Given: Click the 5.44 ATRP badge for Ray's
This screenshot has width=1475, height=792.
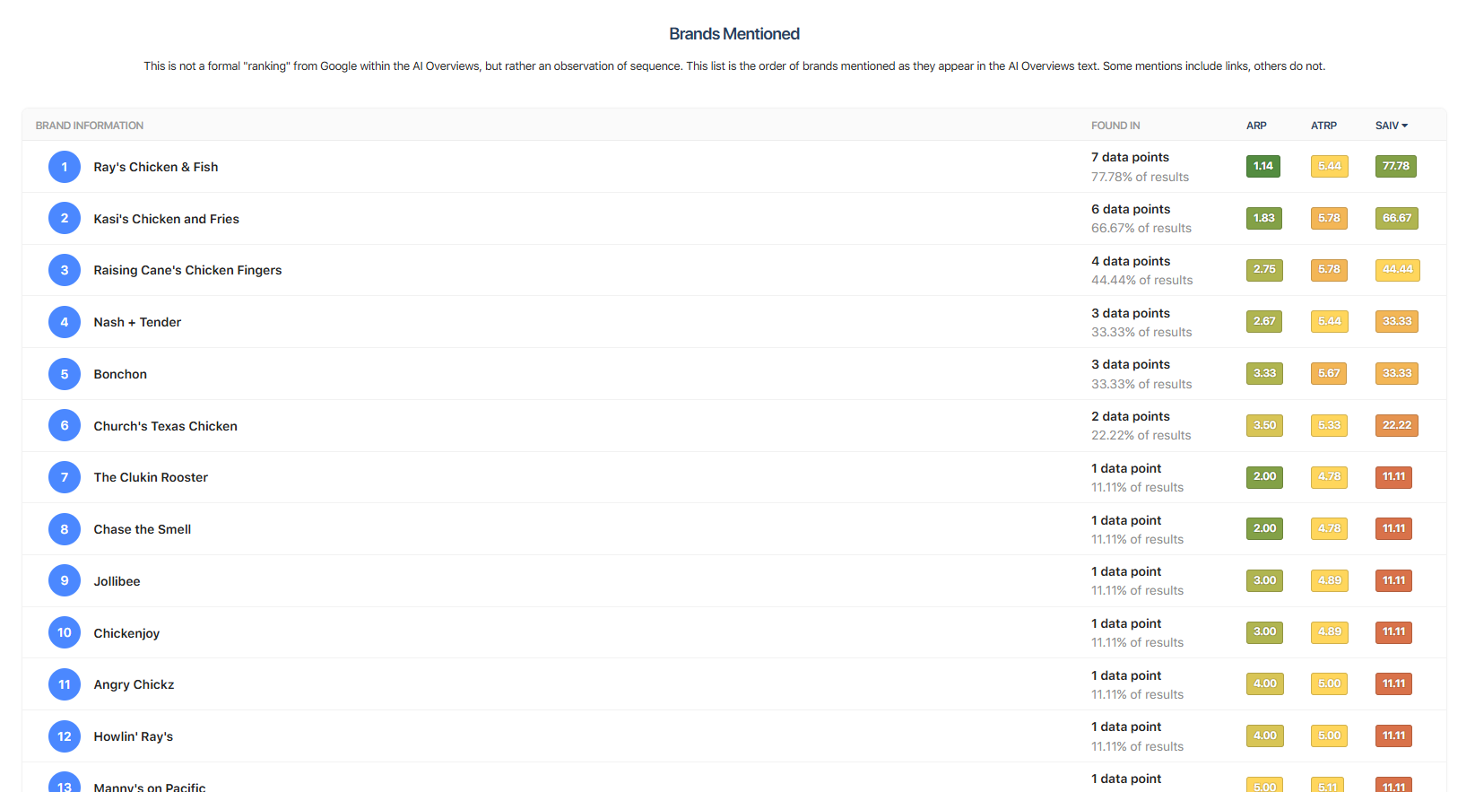Looking at the screenshot, I should click(1330, 166).
